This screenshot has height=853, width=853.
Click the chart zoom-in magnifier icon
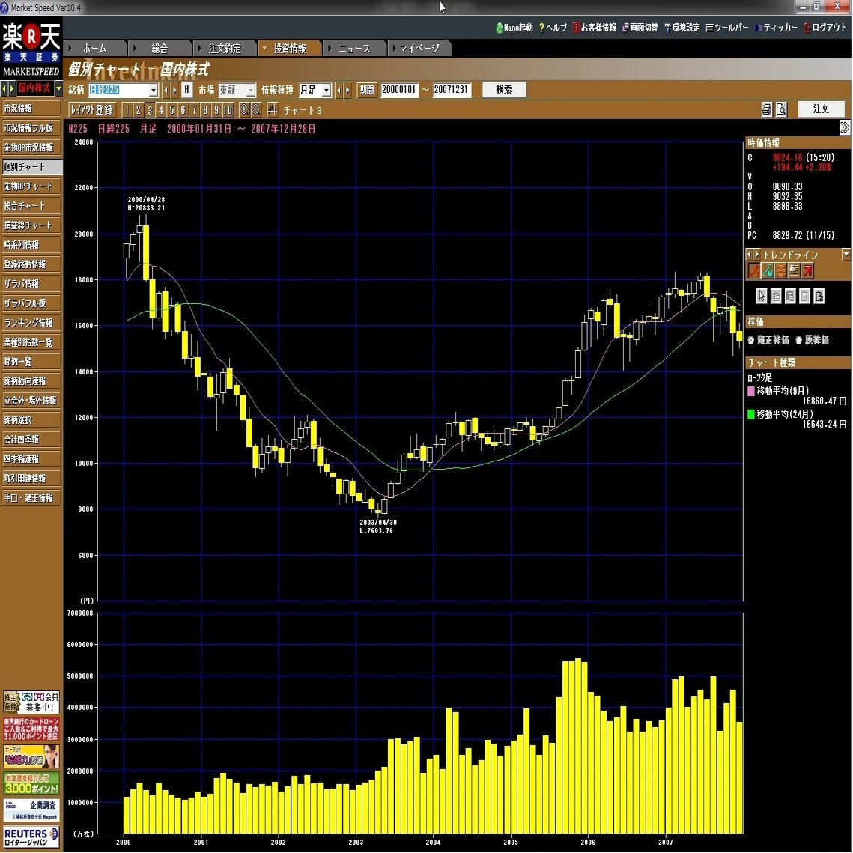coord(244,110)
